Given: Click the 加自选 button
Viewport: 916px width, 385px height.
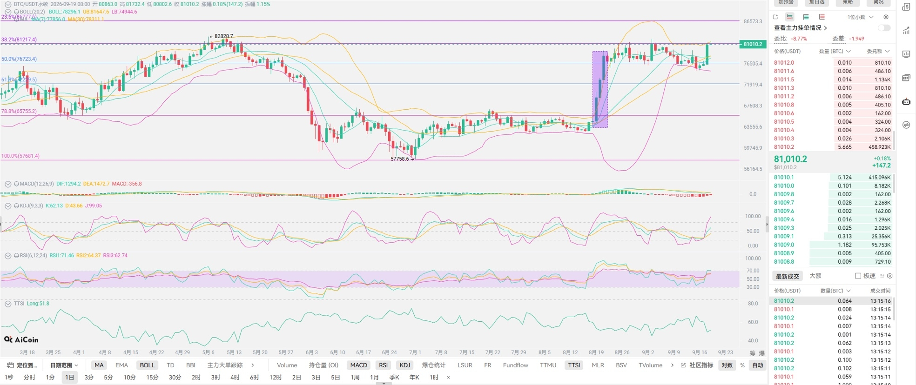Looking at the screenshot, I should [817, 2].
